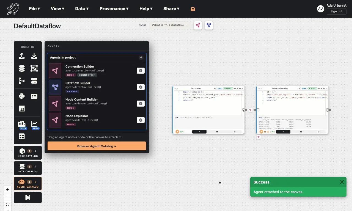Click the Sign out button

(336, 11)
